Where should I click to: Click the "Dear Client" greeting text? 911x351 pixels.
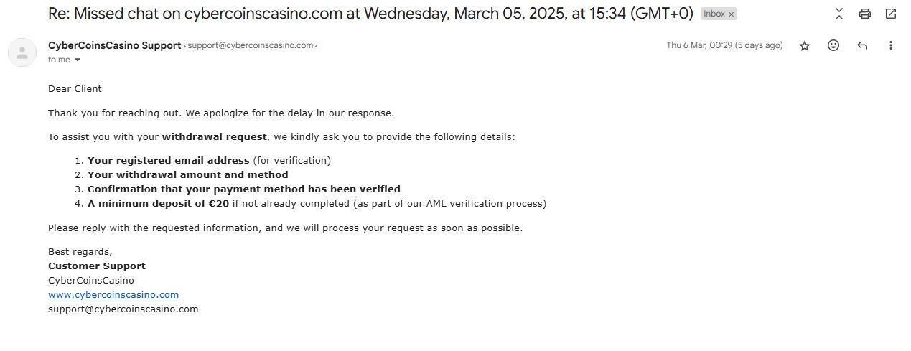point(75,89)
